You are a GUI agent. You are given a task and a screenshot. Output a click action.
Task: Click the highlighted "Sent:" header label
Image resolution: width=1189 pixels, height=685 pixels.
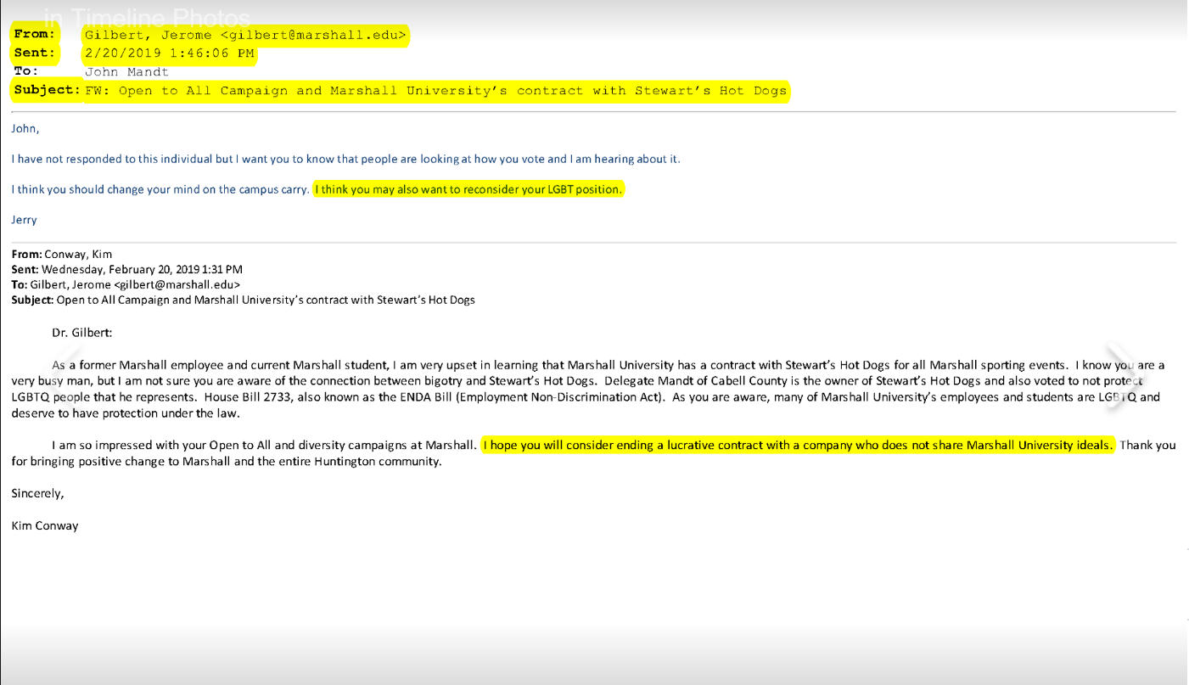pyautogui.click(x=35, y=53)
